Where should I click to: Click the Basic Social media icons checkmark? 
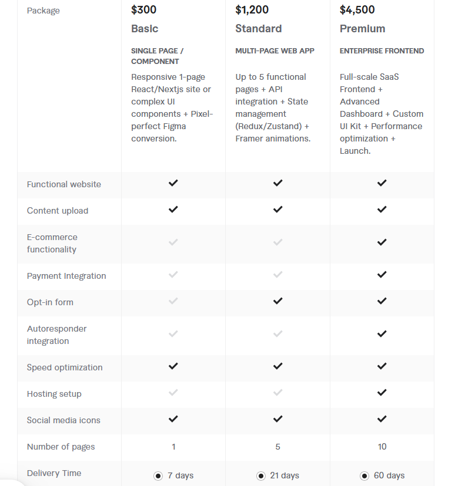pyautogui.click(x=173, y=419)
